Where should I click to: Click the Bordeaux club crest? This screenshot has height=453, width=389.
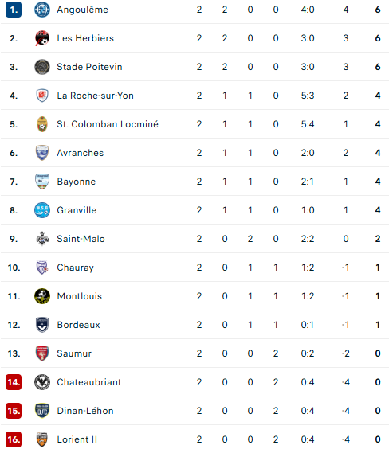[x=42, y=325]
